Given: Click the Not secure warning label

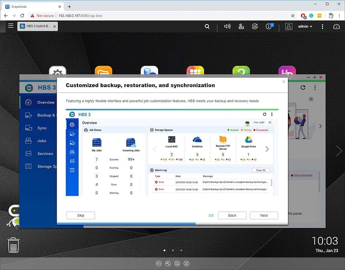Looking at the screenshot, I should click(42, 16).
